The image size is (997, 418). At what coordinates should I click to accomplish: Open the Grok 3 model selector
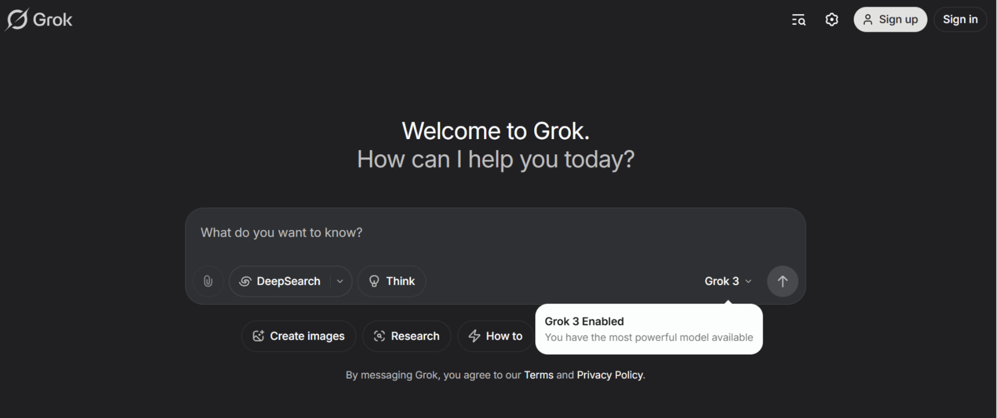pos(728,281)
